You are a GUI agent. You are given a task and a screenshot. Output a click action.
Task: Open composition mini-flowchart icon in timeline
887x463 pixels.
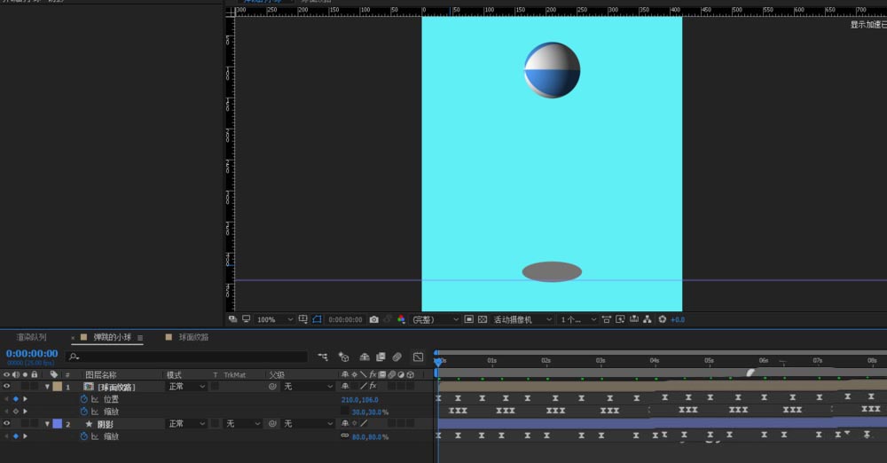[323, 357]
